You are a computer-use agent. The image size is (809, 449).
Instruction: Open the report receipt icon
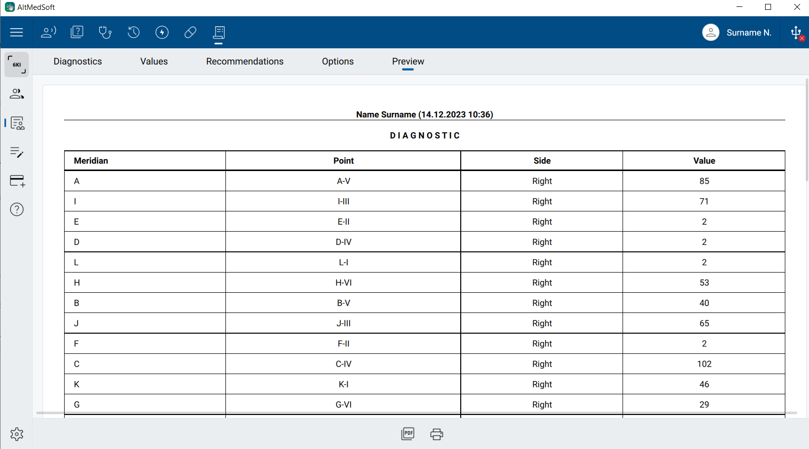pos(219,33)
